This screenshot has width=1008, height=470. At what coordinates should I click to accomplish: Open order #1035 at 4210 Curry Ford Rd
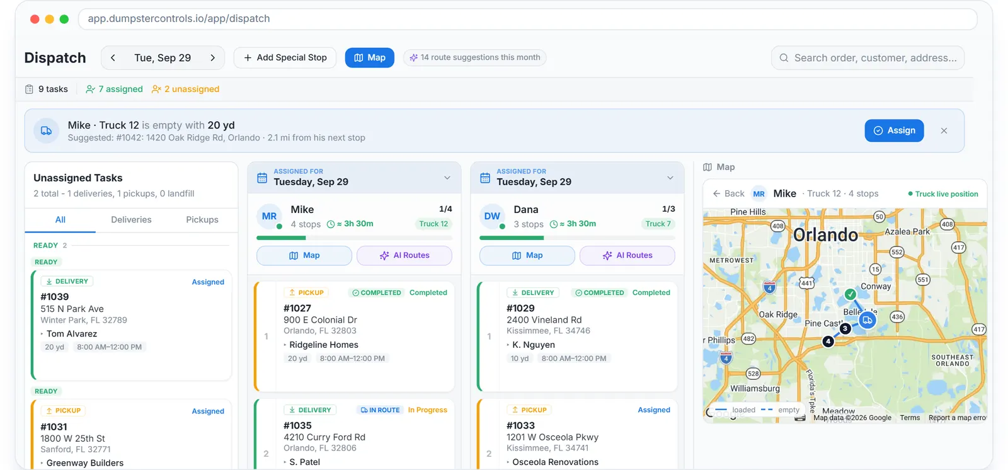click(354, 434)
